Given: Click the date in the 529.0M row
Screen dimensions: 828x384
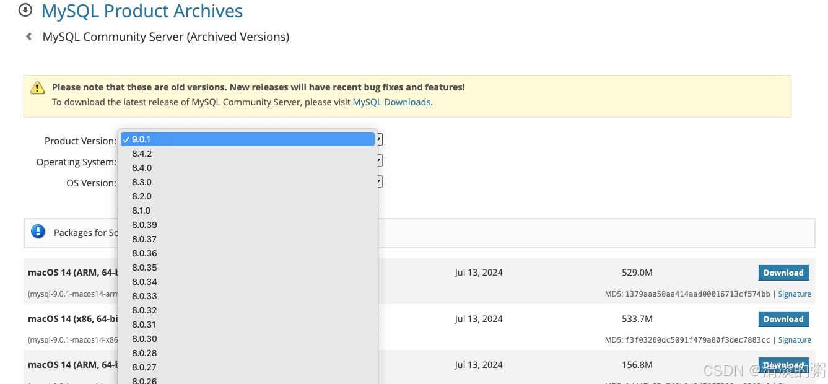Looking at the screenshot, I should click(x=479, y=273).
